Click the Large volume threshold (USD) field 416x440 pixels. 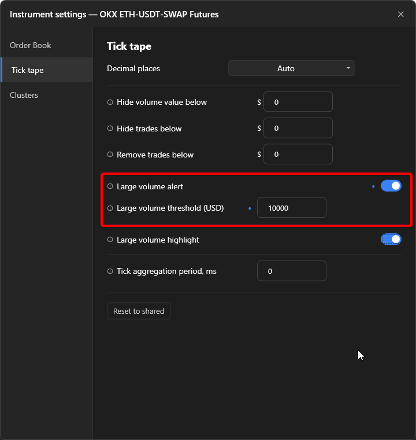click(x=292, y=208)
